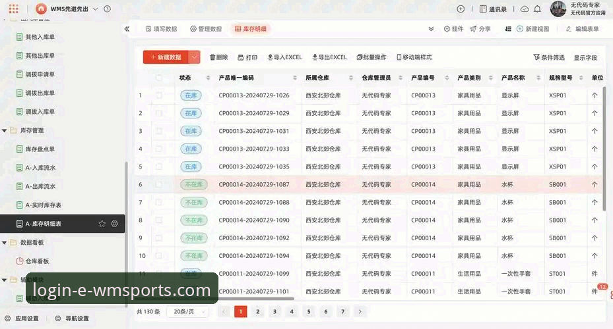Open 仓库看板 dashboard
This screenshot has height=329, width=613.
32,261
